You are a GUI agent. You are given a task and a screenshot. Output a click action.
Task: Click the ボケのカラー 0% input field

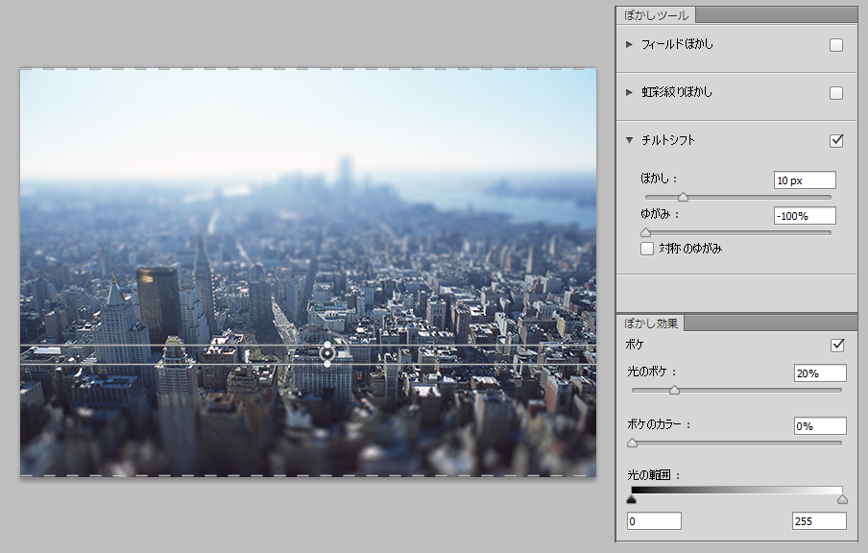(819, 425)
